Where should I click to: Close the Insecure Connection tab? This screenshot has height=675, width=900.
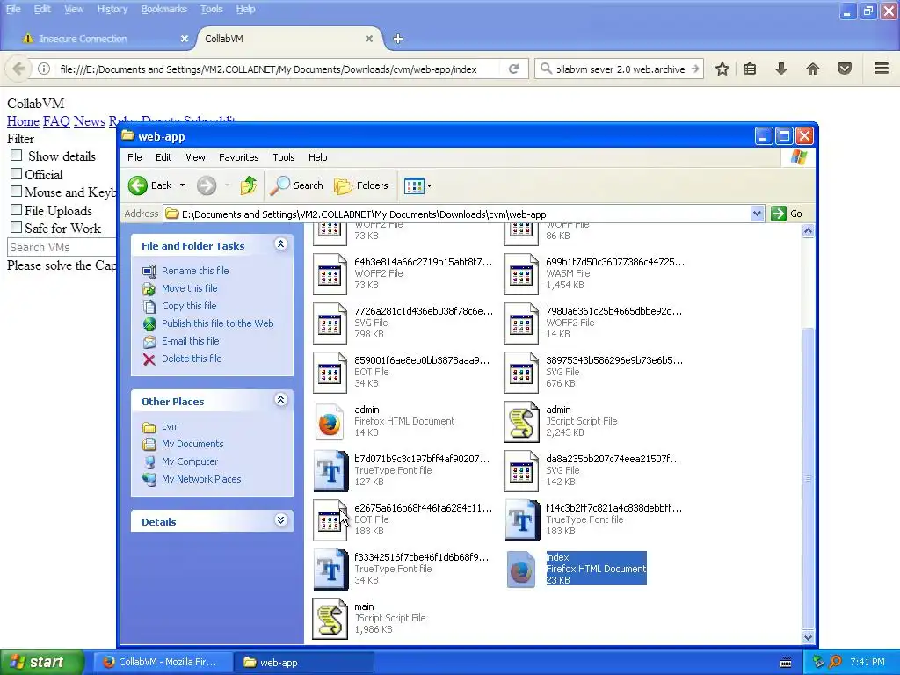point(185,39)
